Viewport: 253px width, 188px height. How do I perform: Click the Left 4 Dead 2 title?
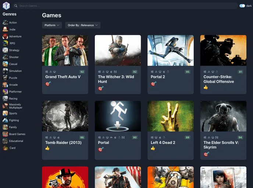163,142
